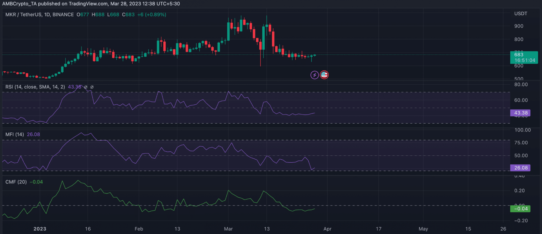Click the Apr label on the time axis
Screen dimensions: 542x234
point(327,229)
